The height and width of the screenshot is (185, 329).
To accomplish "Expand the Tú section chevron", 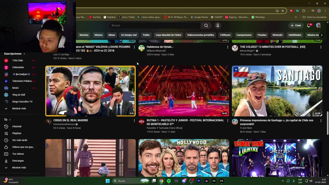I will (10, 120).
